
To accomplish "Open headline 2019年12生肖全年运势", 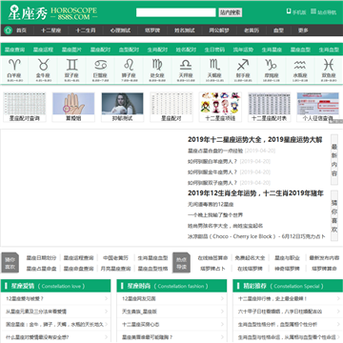I will [x=255, y=193].
